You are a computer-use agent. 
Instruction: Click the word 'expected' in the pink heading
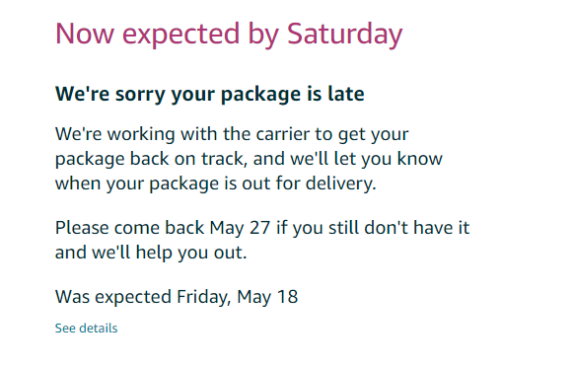[x=180, y=36]
